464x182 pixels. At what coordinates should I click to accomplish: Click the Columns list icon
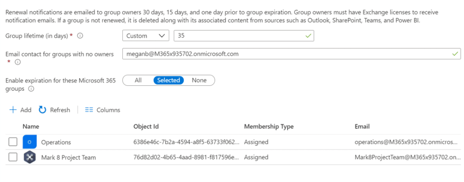(x=89, y=110)
